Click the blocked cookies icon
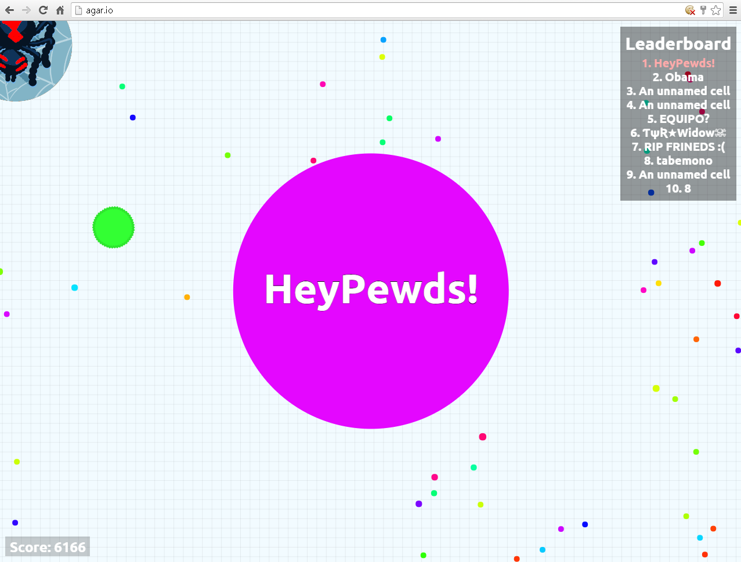Viewport: 741px width, 562px height. 690,10
